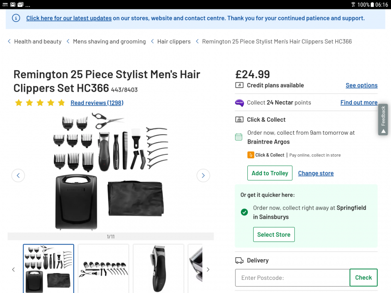Tap the delivery truck icon

pos(239,261)
